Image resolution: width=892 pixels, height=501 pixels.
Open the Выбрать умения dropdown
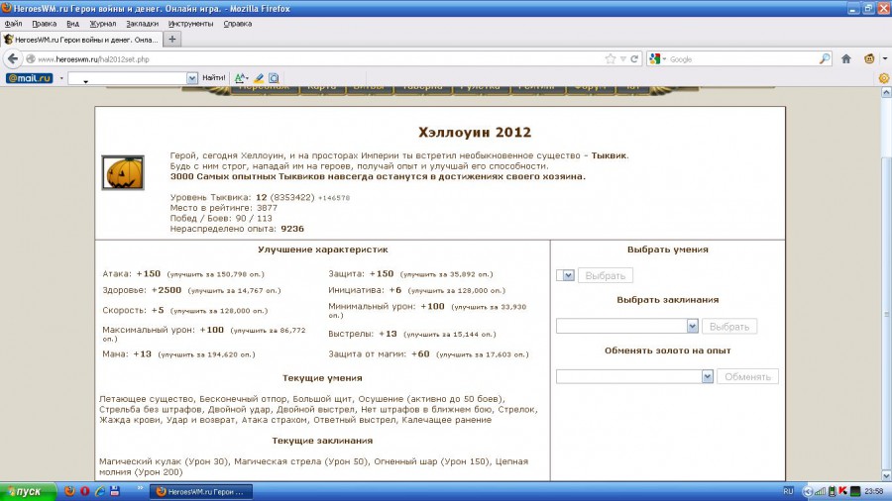tap(566, 275)
